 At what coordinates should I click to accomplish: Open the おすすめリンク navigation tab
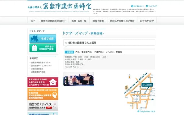(147, 21)
